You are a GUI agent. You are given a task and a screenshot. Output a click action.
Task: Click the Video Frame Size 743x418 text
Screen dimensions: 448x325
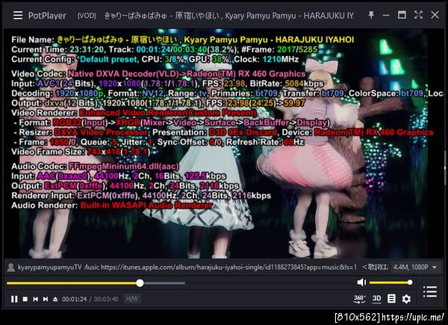click(x=81, y=152)
